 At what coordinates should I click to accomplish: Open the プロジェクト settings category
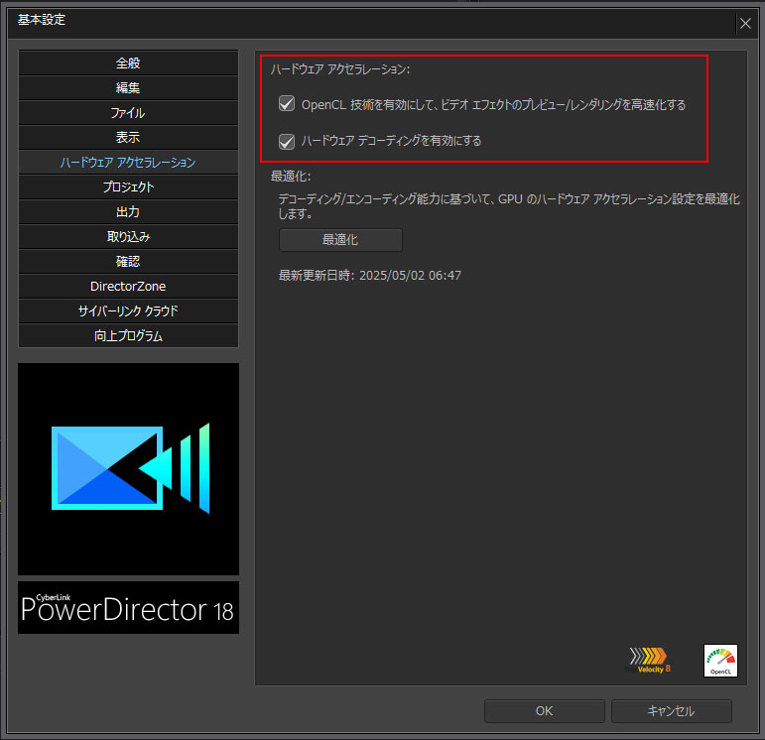(x=128, y=186)
